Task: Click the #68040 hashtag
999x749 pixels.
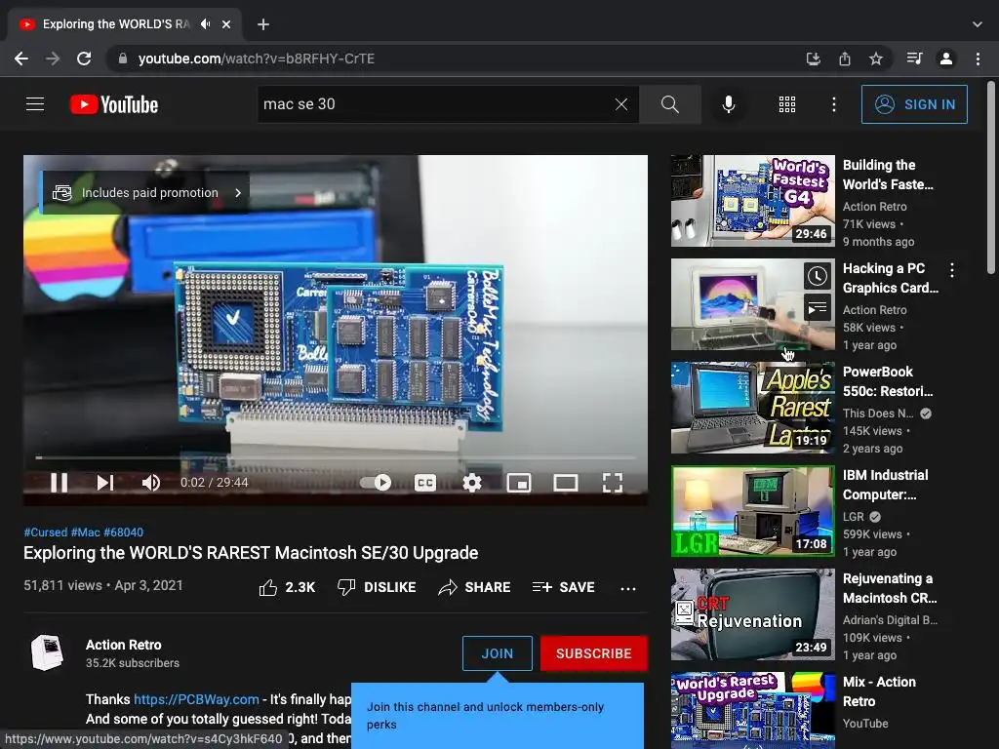Action: (x=123, y=532)
